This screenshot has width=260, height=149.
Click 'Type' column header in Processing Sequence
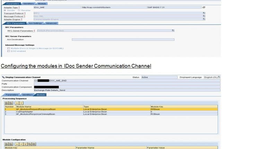pyautogui.click(x=116, y=107)
